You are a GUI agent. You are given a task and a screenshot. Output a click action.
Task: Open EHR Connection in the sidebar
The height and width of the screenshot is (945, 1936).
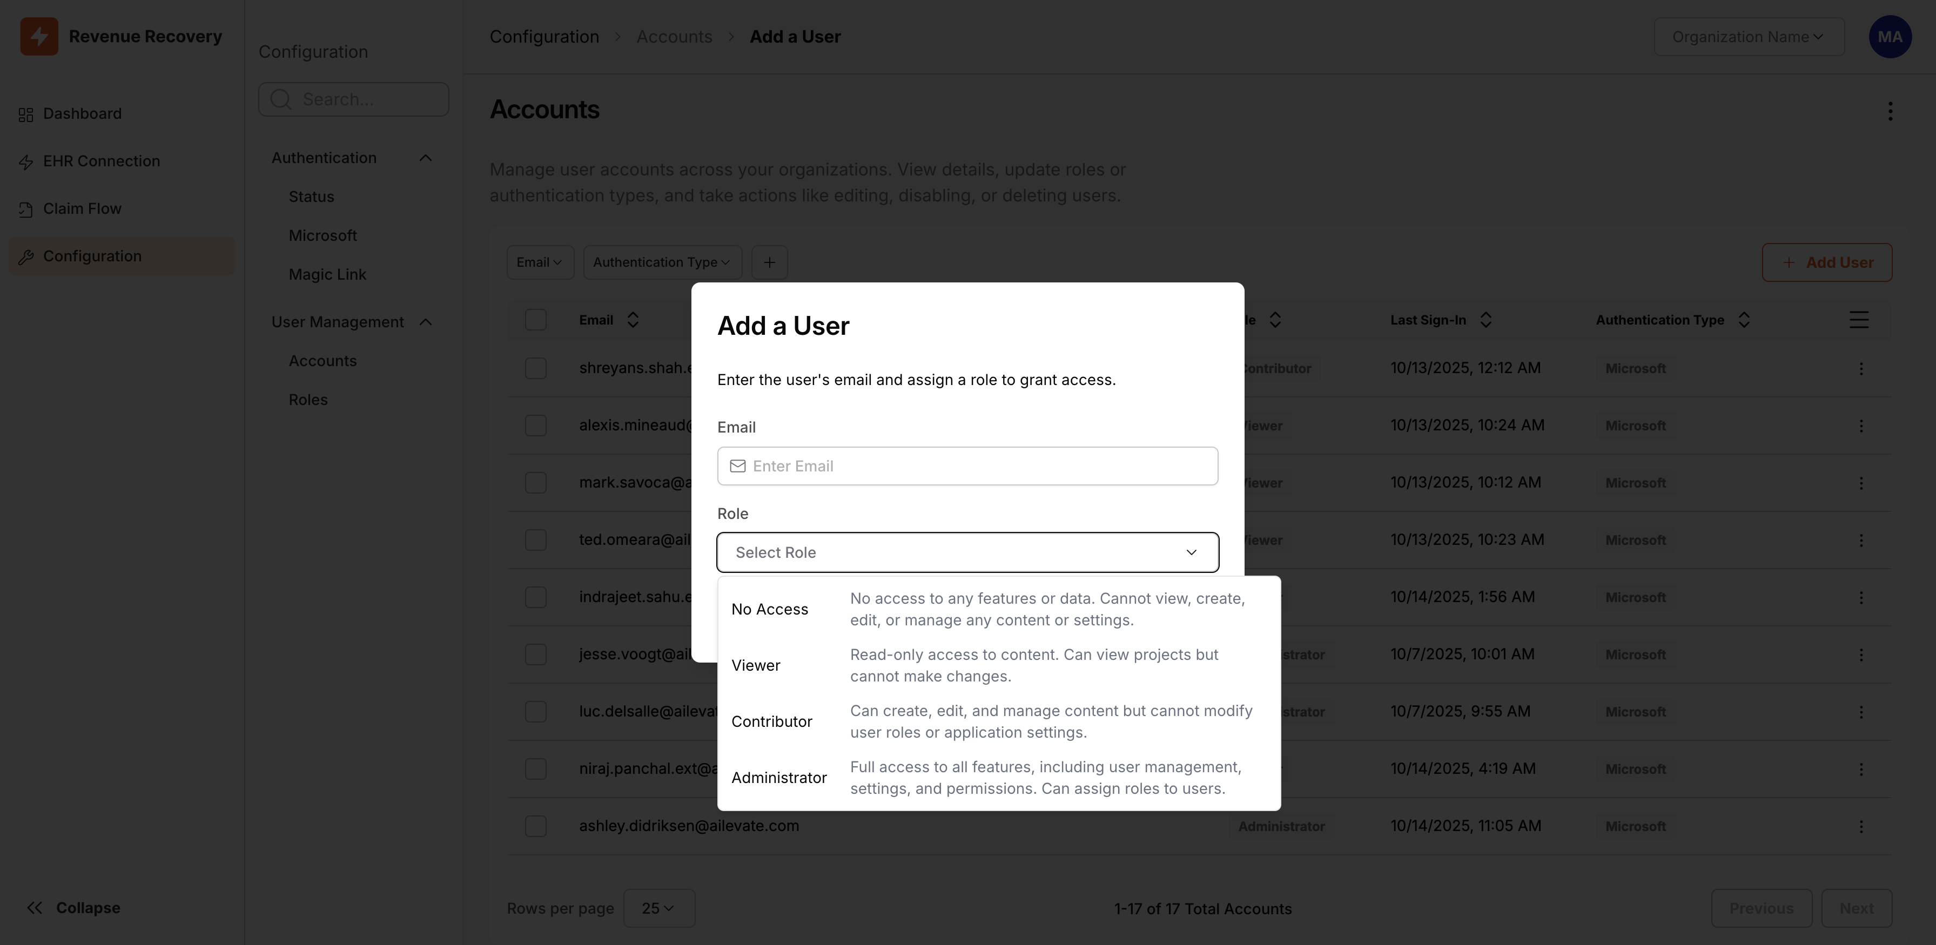[100, 161]
